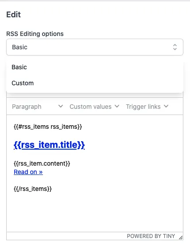Click the chevron next to Paragraph
This screenshot has height=246, width=190.
(61, 107)
